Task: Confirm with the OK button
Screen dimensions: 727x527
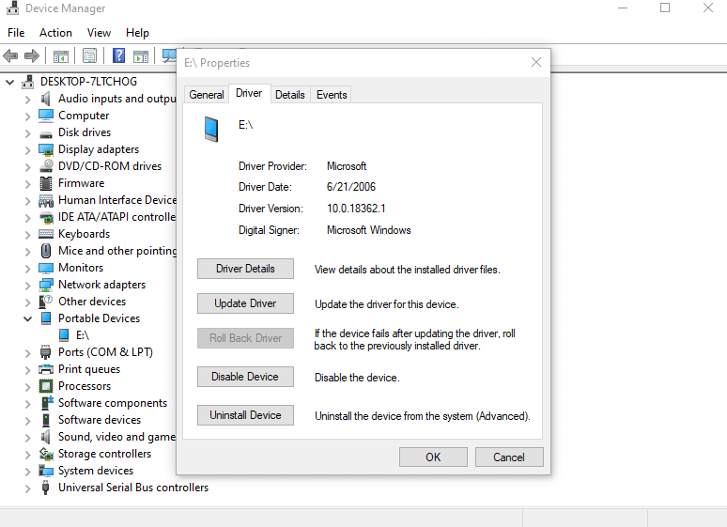Action: [x=433, y=457]
